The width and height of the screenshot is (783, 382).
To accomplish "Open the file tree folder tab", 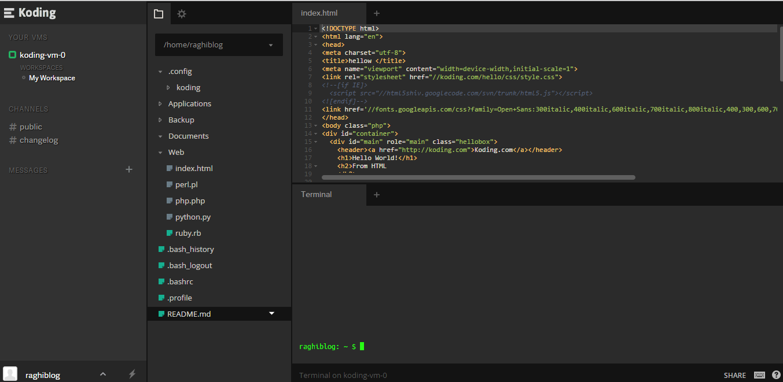I will pos(159,13).
